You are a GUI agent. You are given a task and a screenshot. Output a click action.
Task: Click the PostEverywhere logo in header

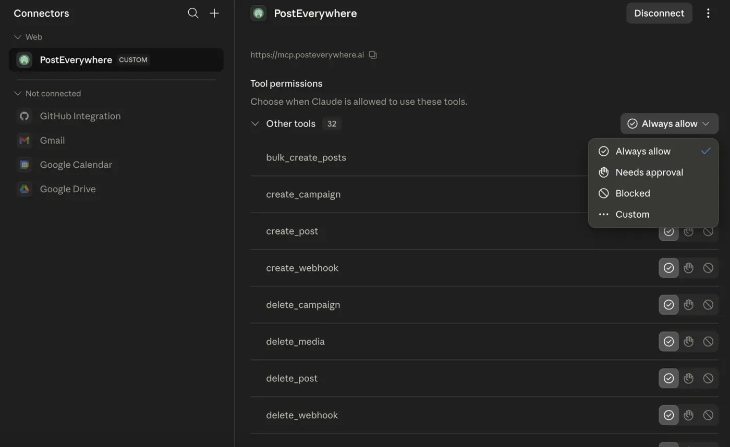pyautogui.click(x=258, y=14)
